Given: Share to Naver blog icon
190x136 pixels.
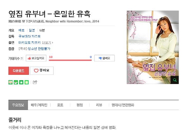Looking at the screenshot, I should tap(10, 82).
